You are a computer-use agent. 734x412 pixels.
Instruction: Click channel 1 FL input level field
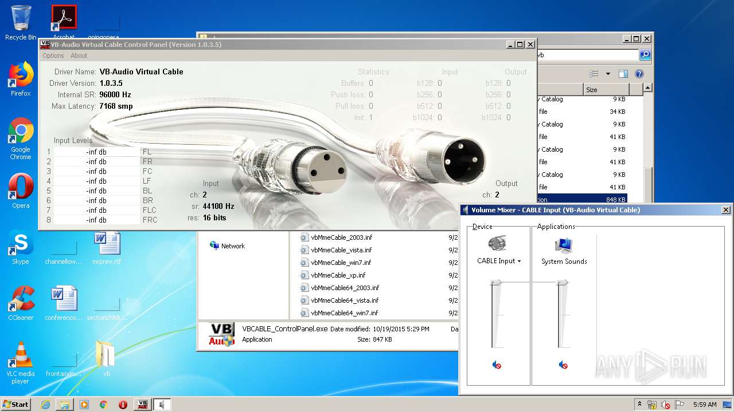pos(96,152)
